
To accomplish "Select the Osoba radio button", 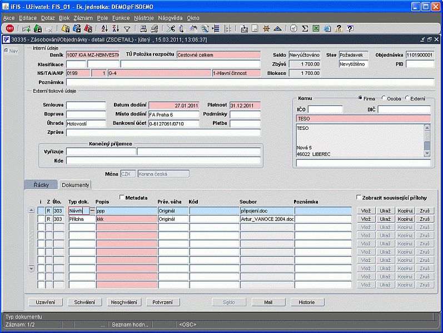I will (384, 98).
